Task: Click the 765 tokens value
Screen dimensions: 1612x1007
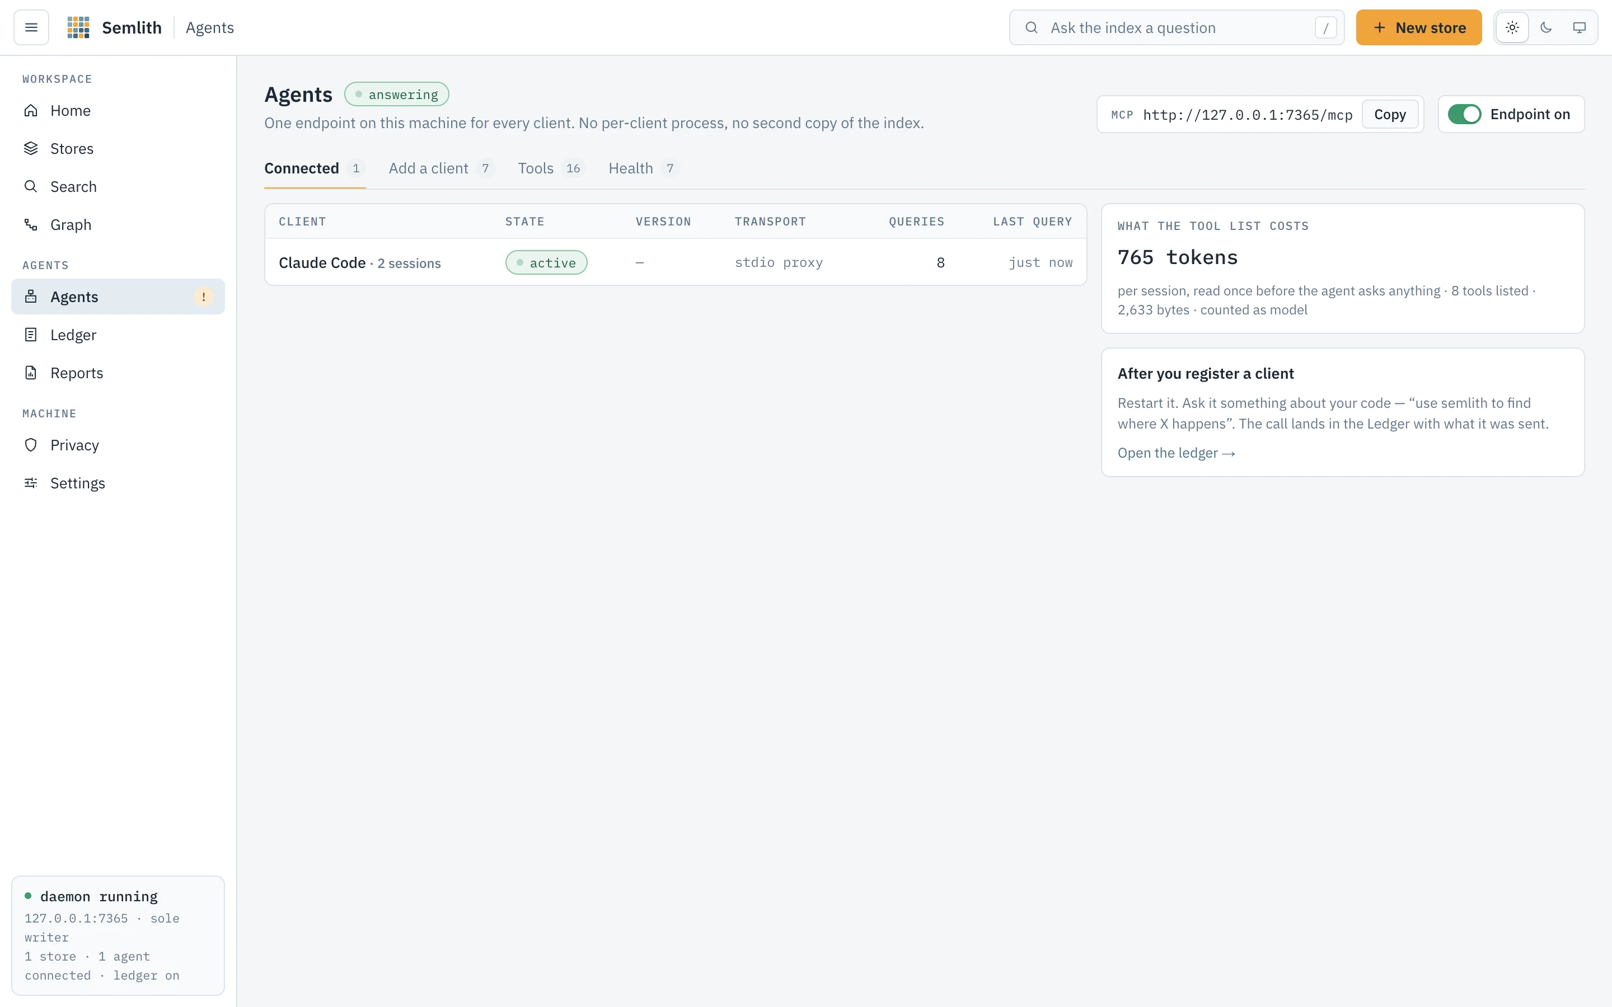Action: (1178, 257)
